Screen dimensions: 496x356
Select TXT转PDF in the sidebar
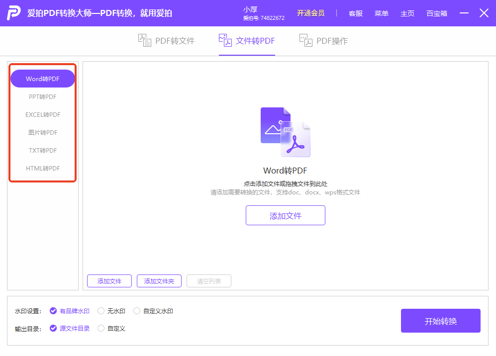pyautogui.click(x=43, y=151)
